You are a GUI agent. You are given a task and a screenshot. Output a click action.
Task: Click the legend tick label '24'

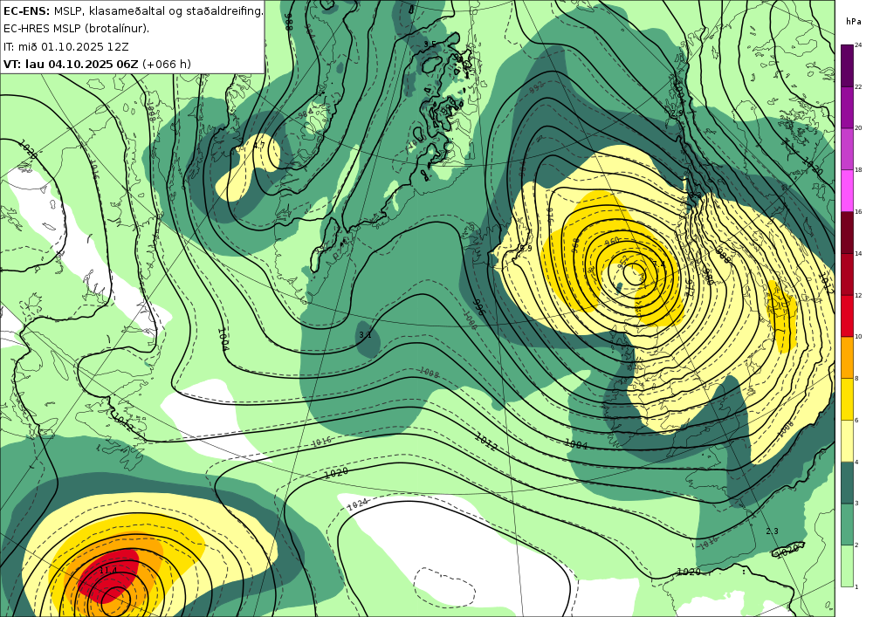pyautogui.click(x=858, y=45)
